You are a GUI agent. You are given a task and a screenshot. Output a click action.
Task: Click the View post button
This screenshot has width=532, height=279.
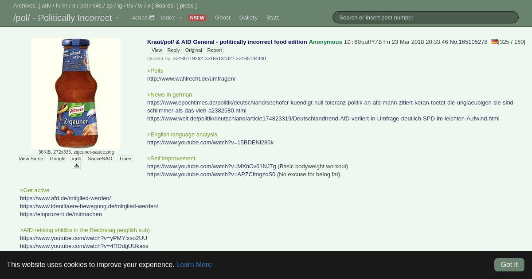tap(157, 50)
